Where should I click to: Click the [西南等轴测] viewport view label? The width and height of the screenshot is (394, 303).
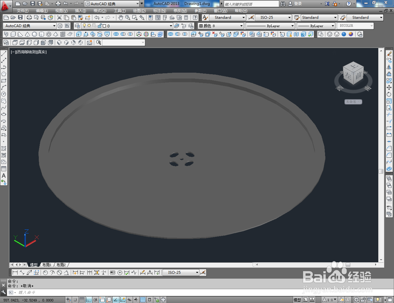[x=26, y=52]
